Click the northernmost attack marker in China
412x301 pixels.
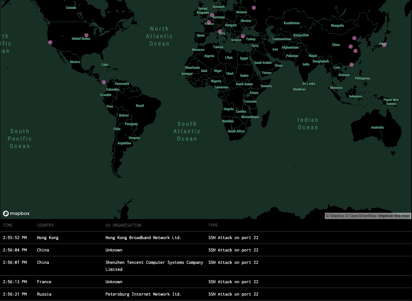354,38
